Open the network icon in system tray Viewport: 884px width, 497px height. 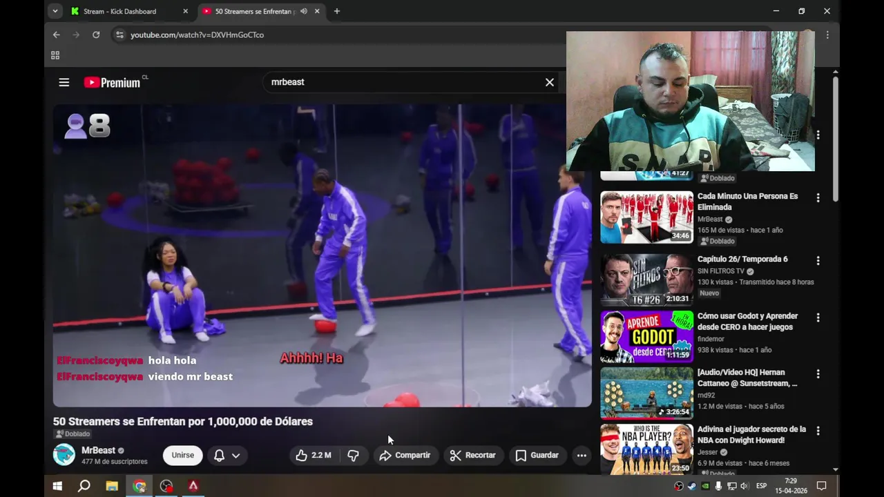pos(731,486)
